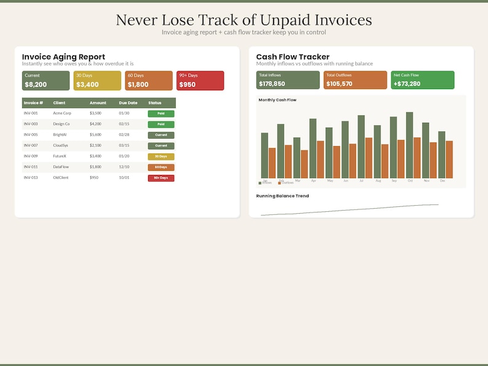The height and width of the screenshot is (366, 488).
Task: Click the Cash Flow Tracker heading
Action: point(293,57)
